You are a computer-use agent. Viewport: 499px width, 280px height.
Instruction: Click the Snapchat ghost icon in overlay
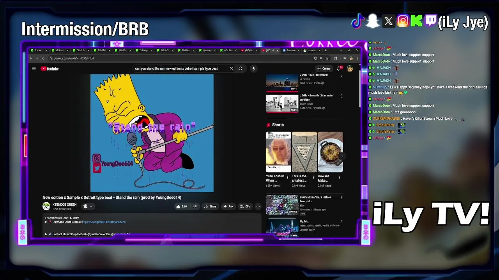[x=373, y=21]
